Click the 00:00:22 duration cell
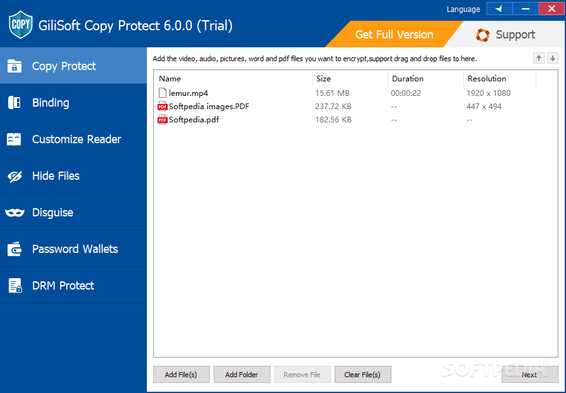 pyautogui.click(x=406, y=93)
